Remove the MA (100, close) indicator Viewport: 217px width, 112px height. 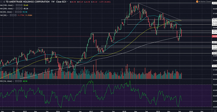coord(21,5)
